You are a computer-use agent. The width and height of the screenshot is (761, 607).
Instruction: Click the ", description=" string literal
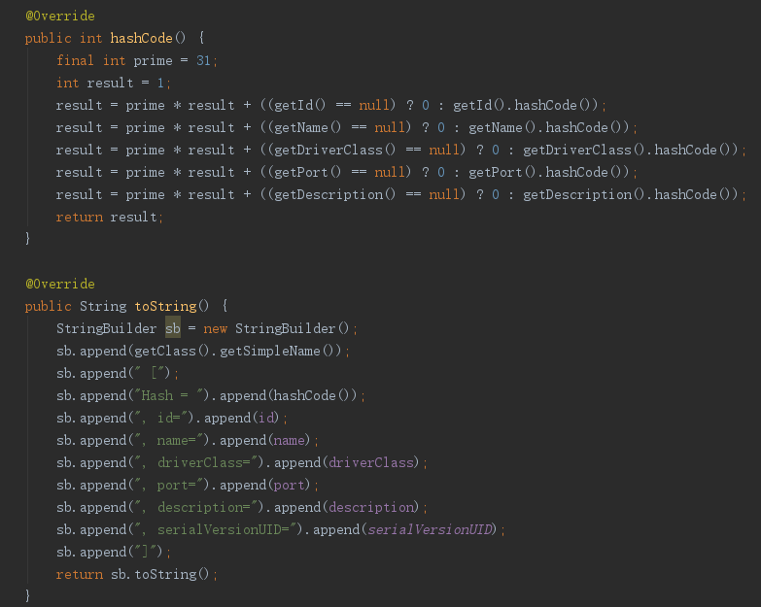(x=196, y=507)
